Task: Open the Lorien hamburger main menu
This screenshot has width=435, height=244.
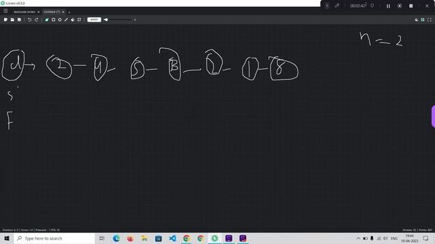Action: tap(5, 11)
